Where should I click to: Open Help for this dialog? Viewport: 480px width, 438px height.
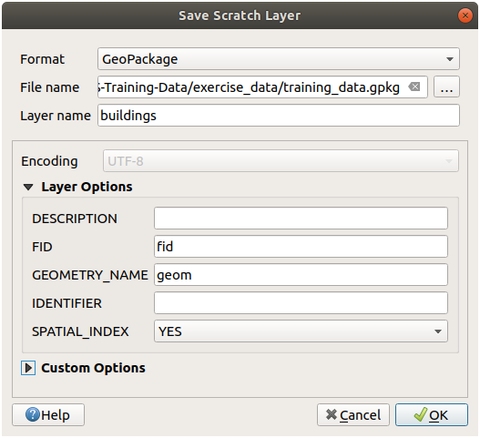click(x=48, y=415)
